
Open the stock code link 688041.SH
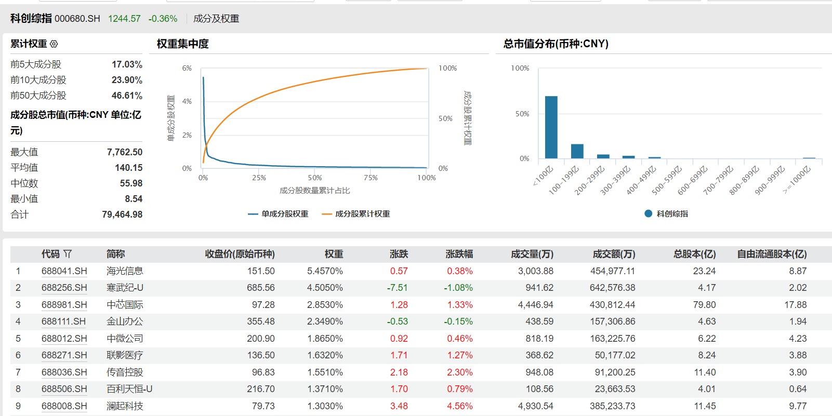point(64,271)
